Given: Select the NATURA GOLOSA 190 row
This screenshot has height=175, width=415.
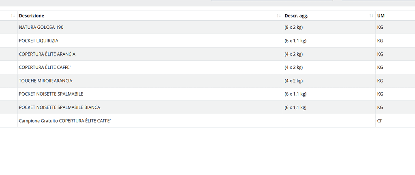Looking at the screenshot, I should click(41, 28).
